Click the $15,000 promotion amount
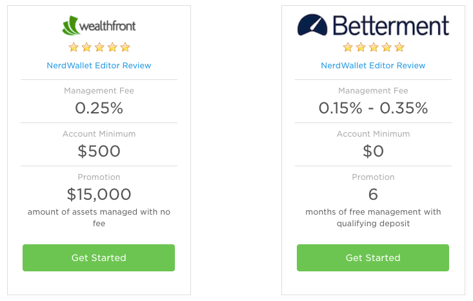The width and height of the screenshot is (473, 301). point(99,194)
